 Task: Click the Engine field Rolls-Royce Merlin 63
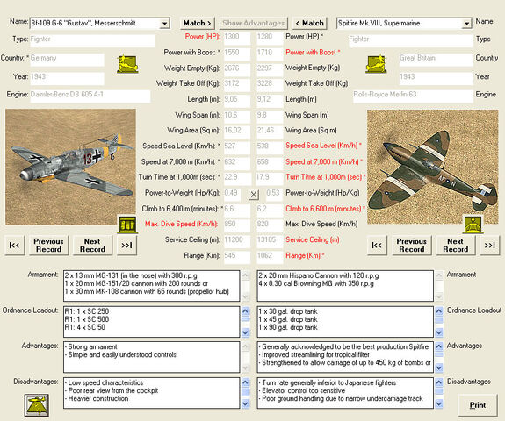tap(413, 96)
